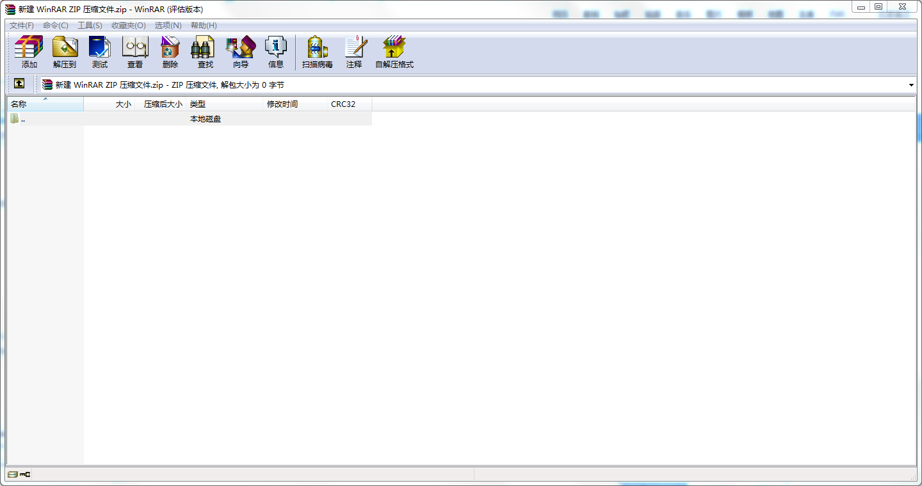Sort by 压缩后大小 column header

click(161, 104)
